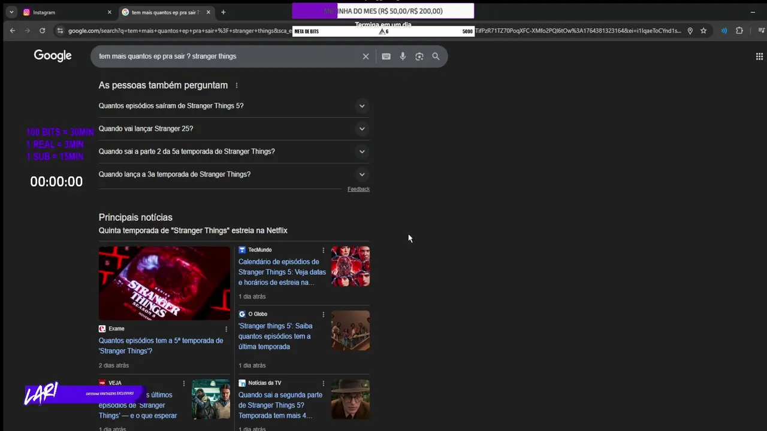767x431 pixels.
Task: Open more options for Notícias da TV article
Action: coord(324,383)
